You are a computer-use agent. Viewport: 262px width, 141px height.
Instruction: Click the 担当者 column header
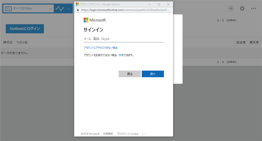(x=241, y=42)
